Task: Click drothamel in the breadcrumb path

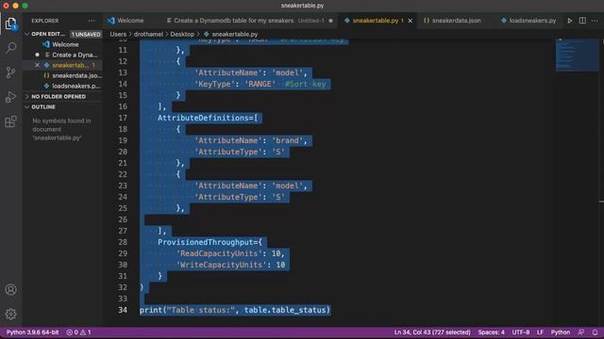Action: pyautogui.click(x=148, y=34)
